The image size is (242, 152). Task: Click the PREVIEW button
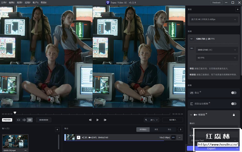pos(7,120)
